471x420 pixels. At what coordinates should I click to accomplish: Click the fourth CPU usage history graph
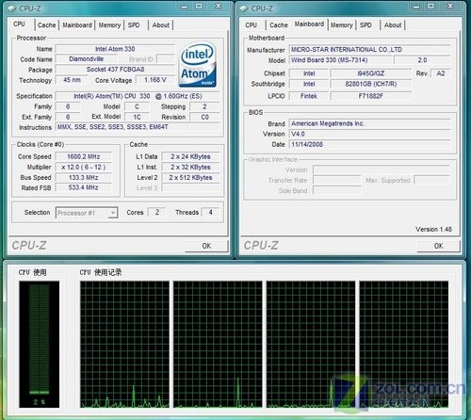tap(404, 345)
